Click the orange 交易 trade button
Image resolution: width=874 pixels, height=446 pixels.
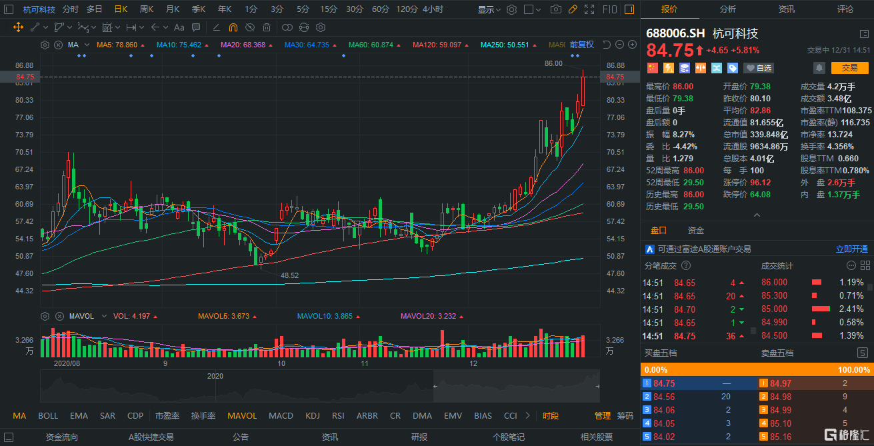(x=849, y=68)
